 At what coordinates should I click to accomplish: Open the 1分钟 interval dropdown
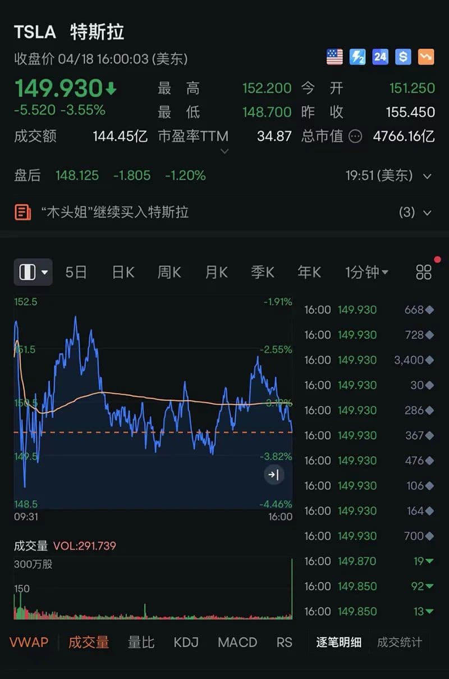tap(366, 272)
